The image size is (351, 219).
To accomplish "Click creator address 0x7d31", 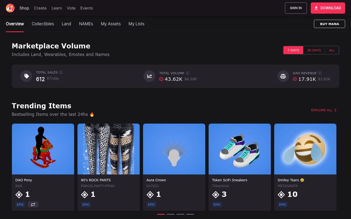I will tap(153, 186).
